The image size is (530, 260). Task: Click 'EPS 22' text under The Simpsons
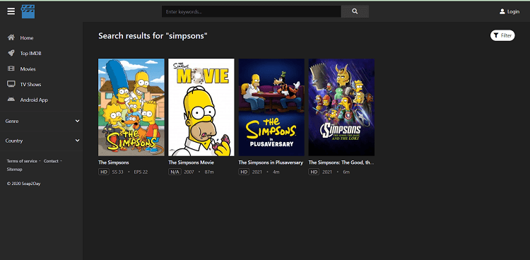click(141, 172)
